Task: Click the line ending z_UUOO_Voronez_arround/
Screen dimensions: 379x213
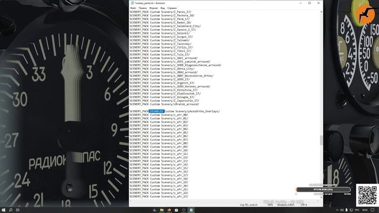Action: [x=170, y=86]
